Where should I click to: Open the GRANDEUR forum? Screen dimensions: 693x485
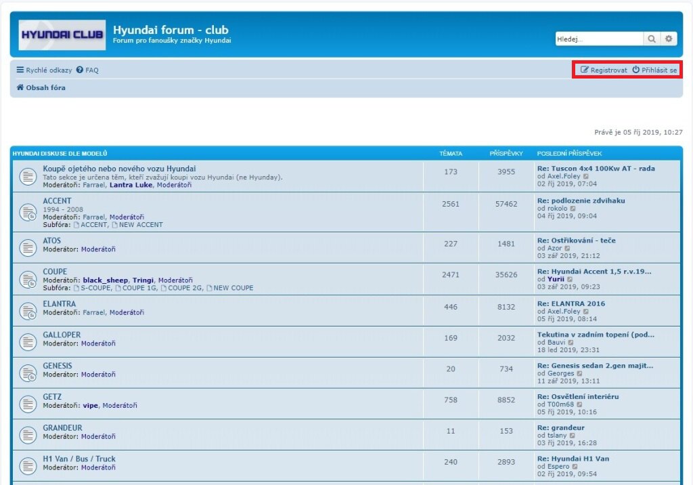[62, 428]
